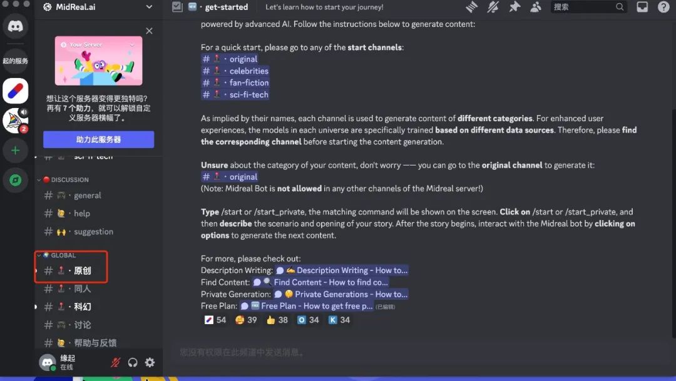The image size is (676, 381).
Task: Collapse the GLOBAL channel category
Action: (x=59, y=255)
